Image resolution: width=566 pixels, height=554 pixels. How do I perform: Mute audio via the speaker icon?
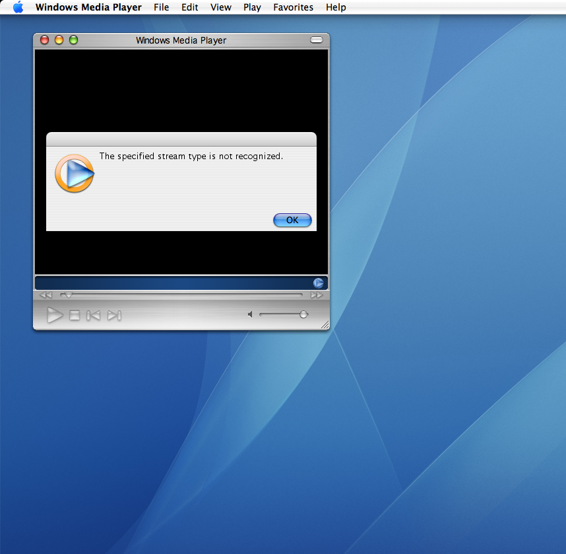pos(250,314)
